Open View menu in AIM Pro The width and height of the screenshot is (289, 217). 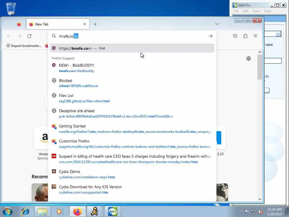click(256, 11)
